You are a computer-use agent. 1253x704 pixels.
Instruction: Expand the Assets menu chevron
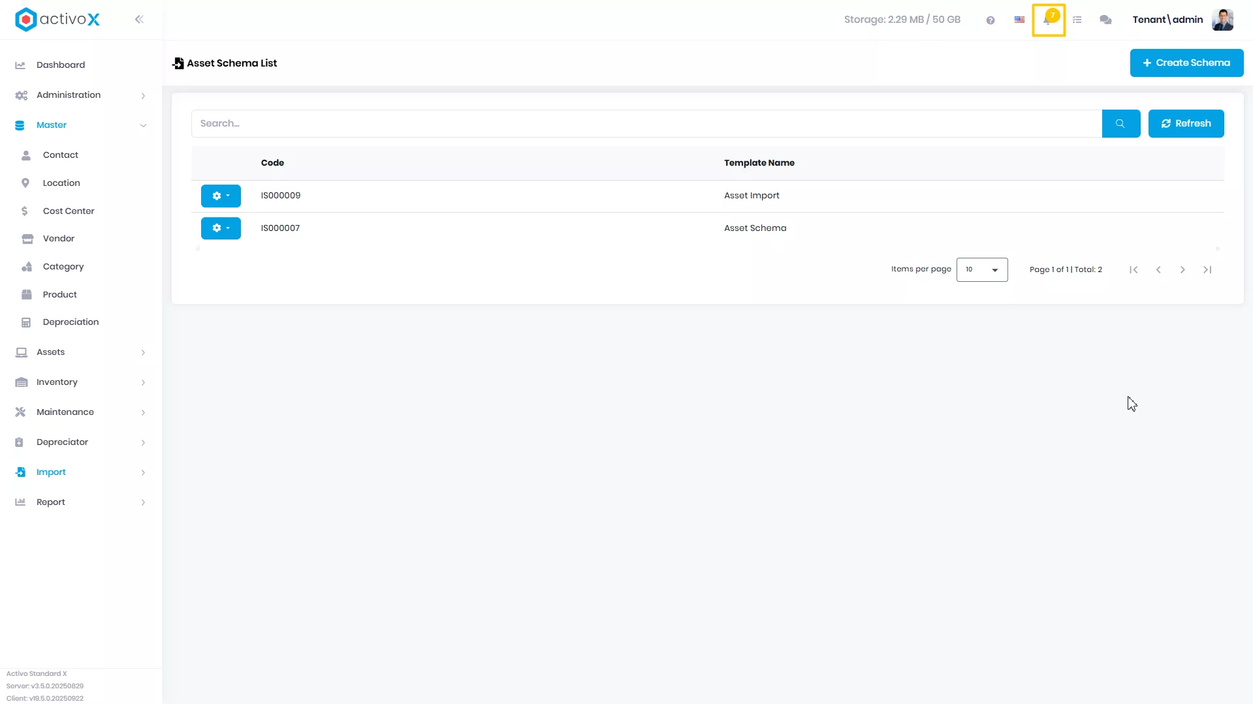(143, 353)
